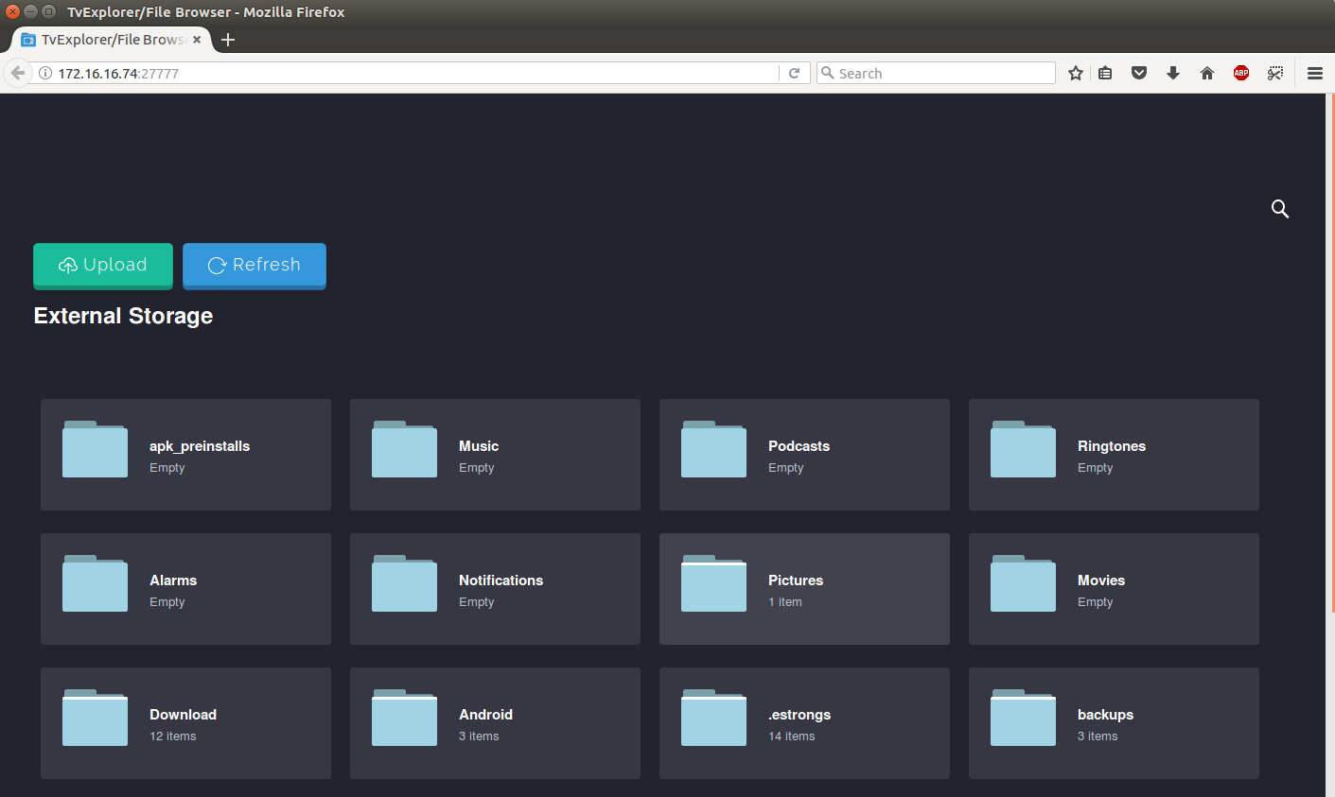Open the Pictures folder icon
Viewport: 1335px width, 797px height.
tap(713, 584)
